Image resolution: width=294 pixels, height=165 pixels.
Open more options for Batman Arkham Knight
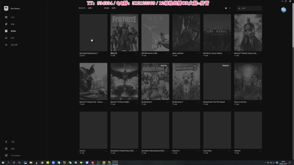(x=136, y=102)
